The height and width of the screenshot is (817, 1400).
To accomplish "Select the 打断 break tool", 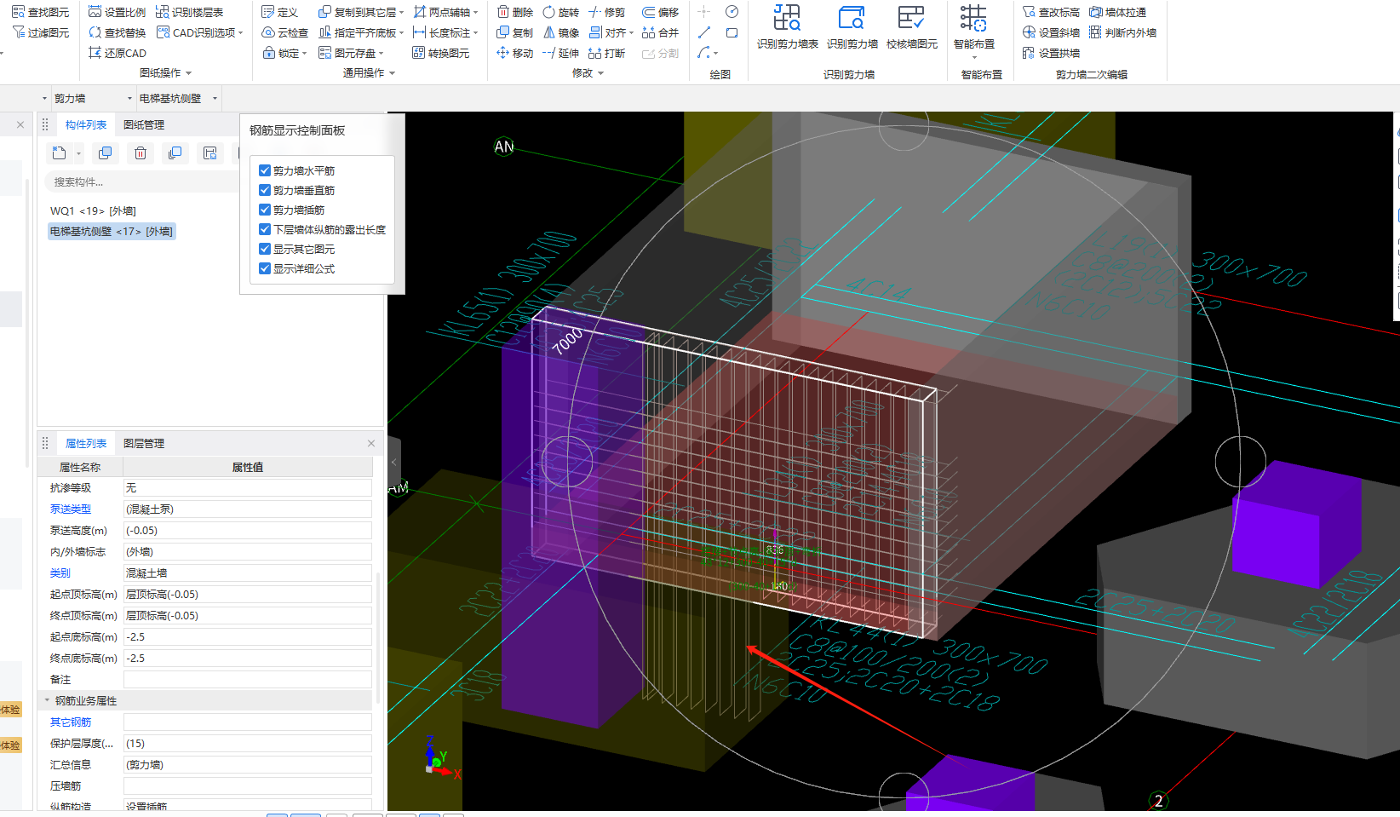I will (x=606, y=53).
